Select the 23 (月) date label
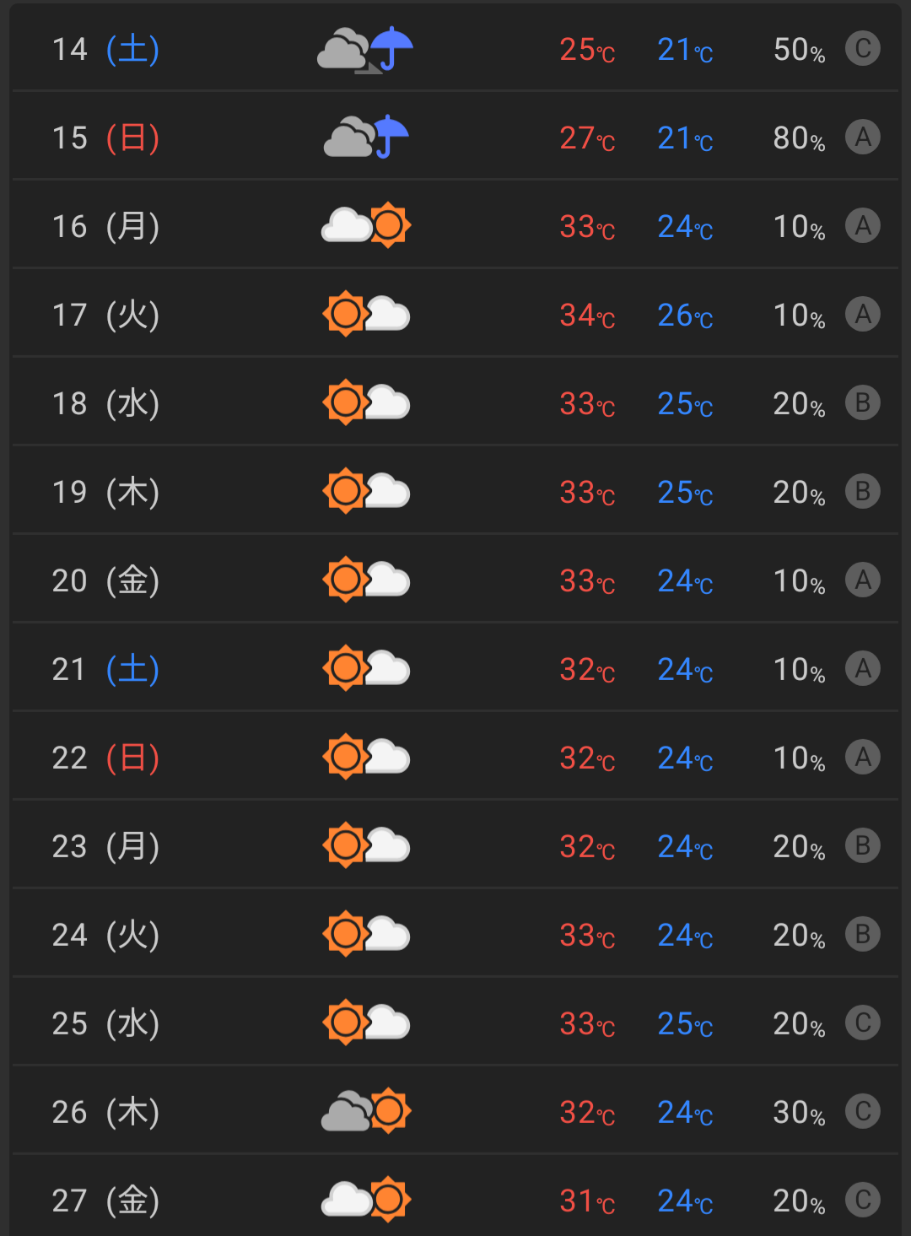Image resolution: width=911 pixels, height=1236 pixels. point(105,846)
